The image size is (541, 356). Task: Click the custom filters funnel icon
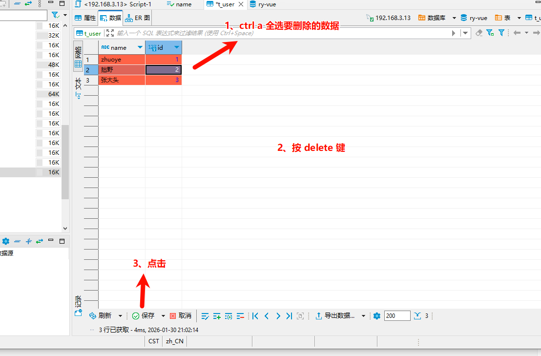point(501,33)
